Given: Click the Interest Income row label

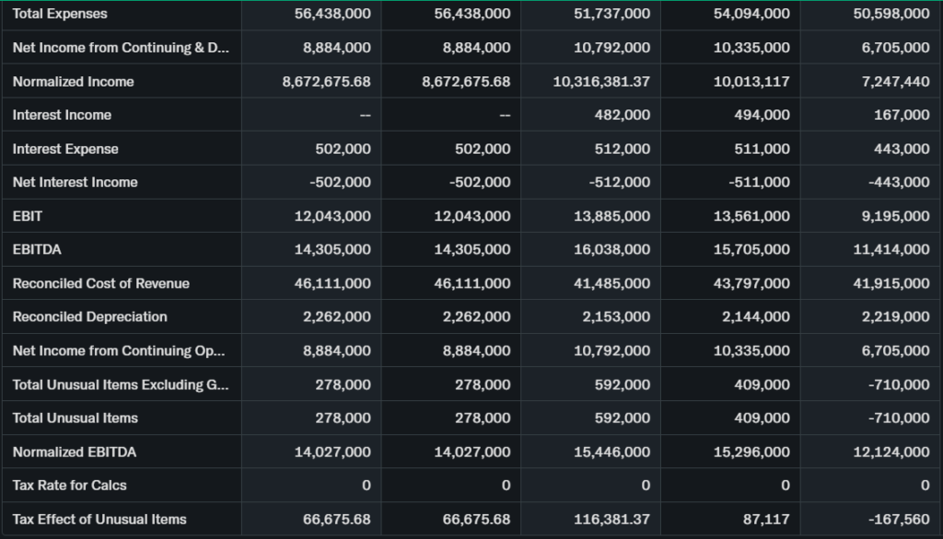Looking at the screenshot, I should (62, 115).
